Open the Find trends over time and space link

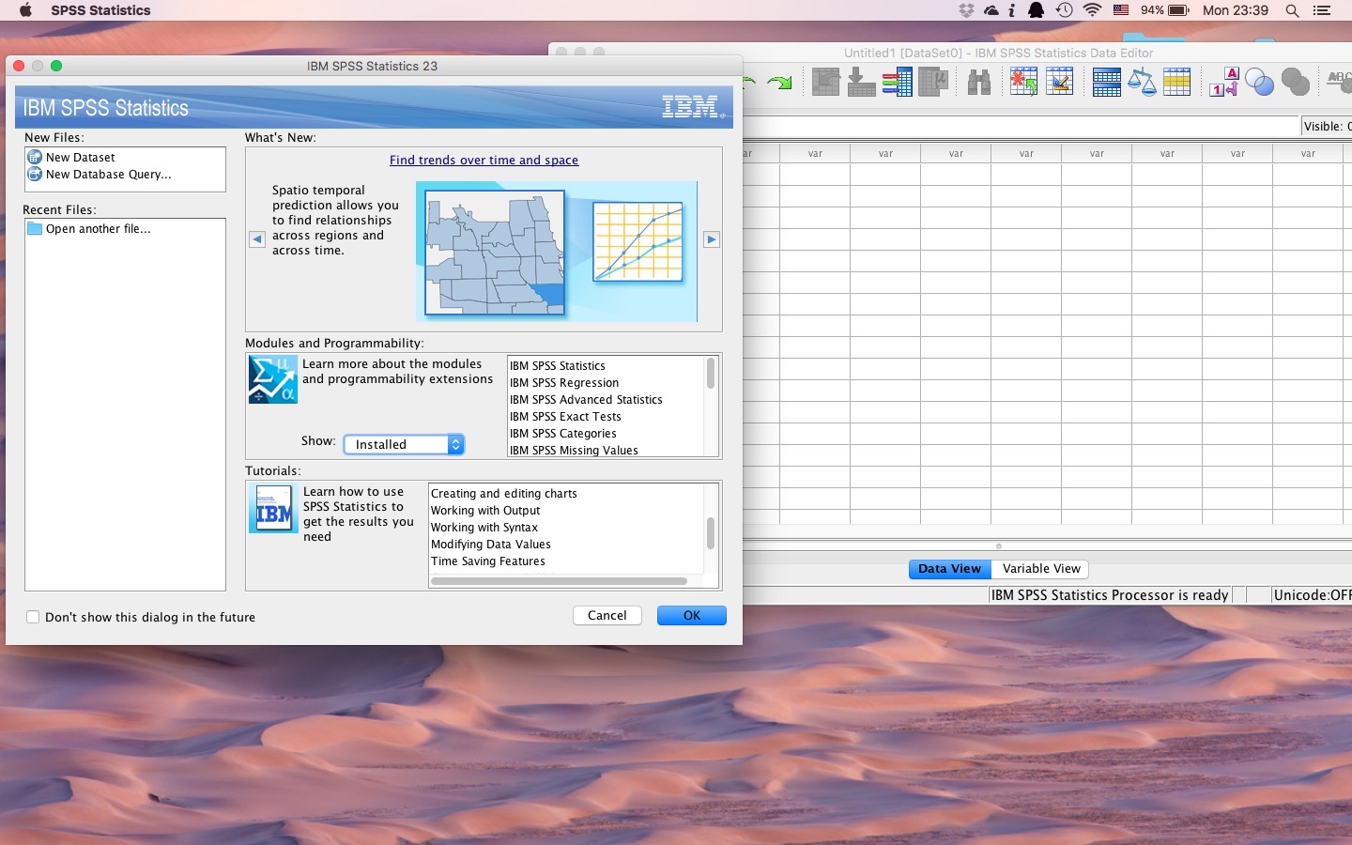(484, 161)
